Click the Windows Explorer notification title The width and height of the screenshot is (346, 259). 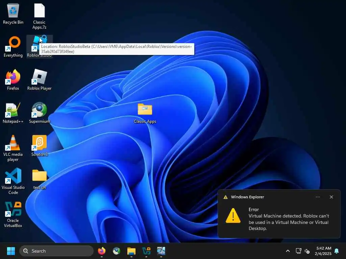(247, 197)
